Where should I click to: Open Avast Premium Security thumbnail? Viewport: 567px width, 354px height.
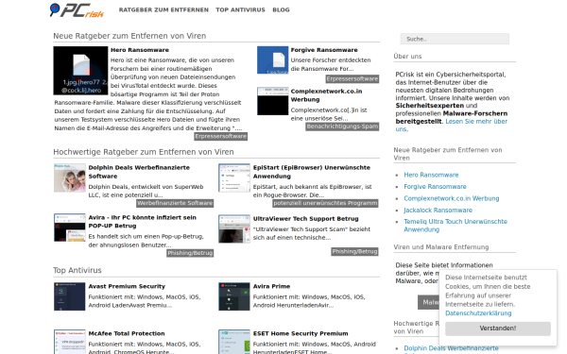point(69,296)
